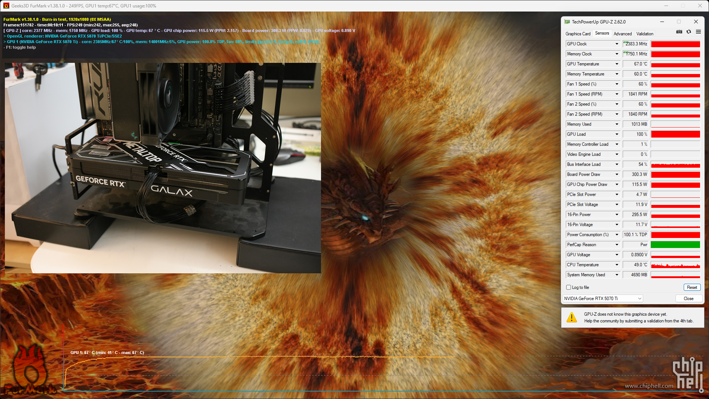Click the yellow warning icon in the GPU-Z notice
The image size is (709, 399).
[x=572, y=317]
